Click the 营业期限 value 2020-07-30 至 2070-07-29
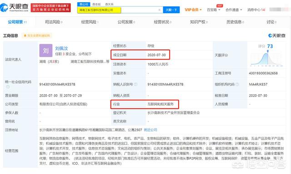Viewport: 291px width, 174px height. 60,96
